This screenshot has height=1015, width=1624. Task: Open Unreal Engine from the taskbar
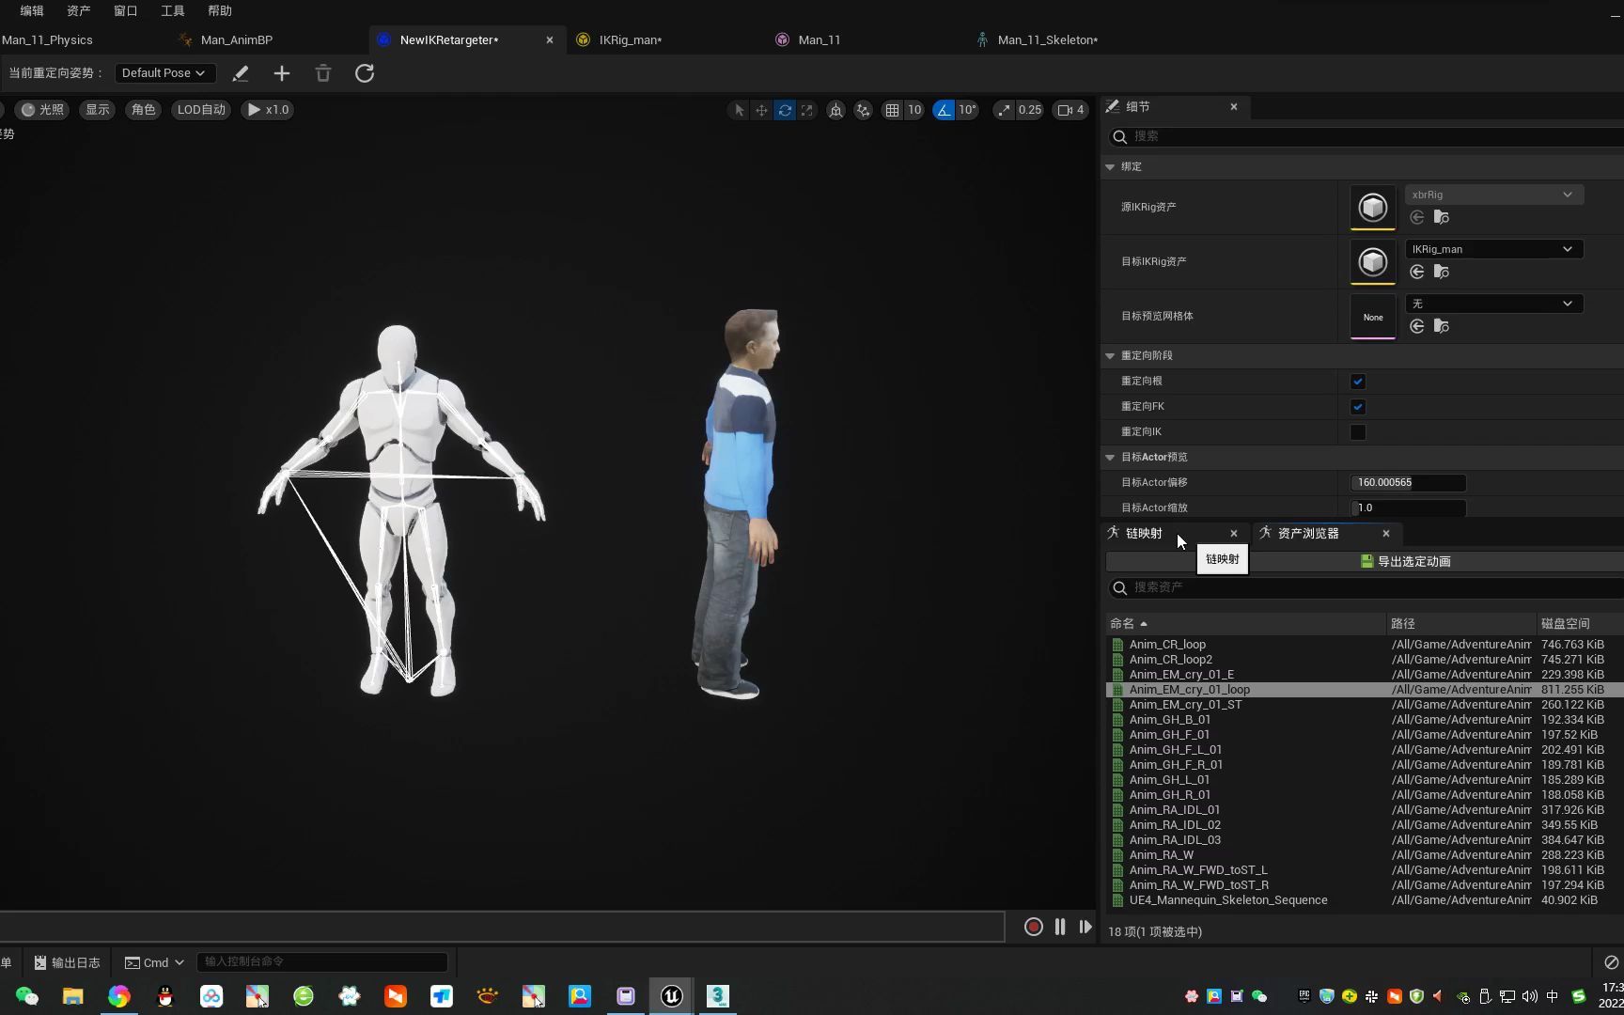pos(671,996)
